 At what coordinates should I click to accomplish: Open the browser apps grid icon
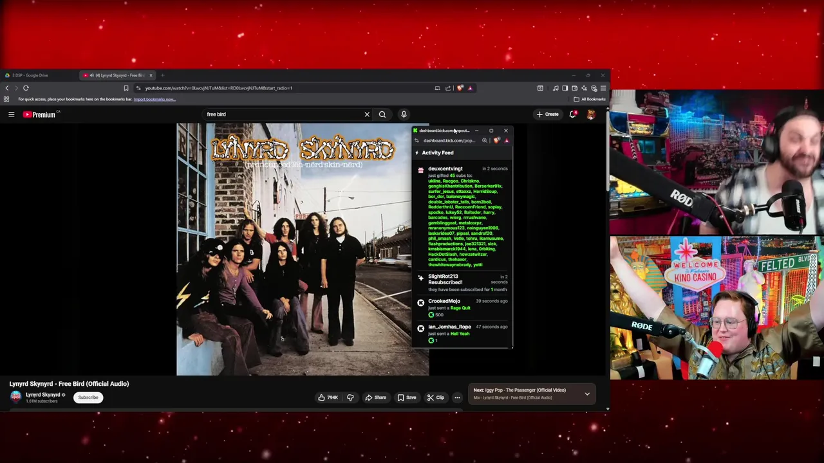6,99
